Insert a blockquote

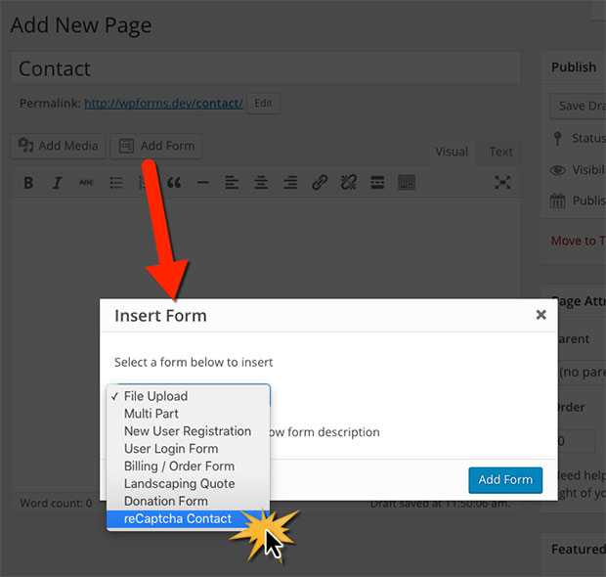tap(174, 183)
